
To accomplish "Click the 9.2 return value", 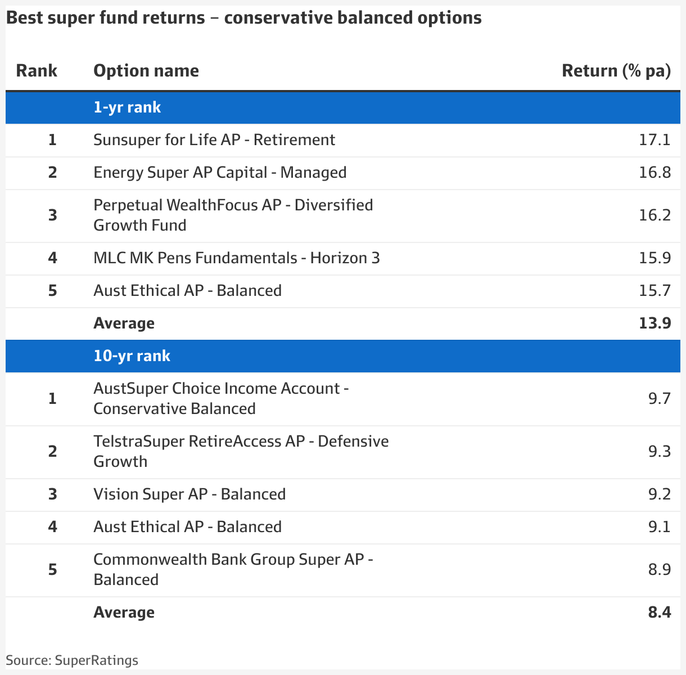I will (660, 494).
